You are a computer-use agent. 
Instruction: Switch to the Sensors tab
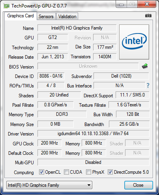click(46, 17)
